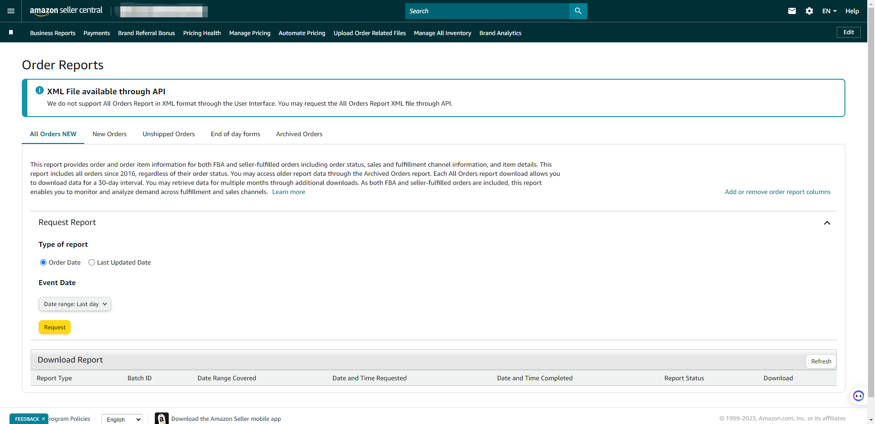Open the hamburger navigation menu
875x424 pixels.
[x=11, y=11]
